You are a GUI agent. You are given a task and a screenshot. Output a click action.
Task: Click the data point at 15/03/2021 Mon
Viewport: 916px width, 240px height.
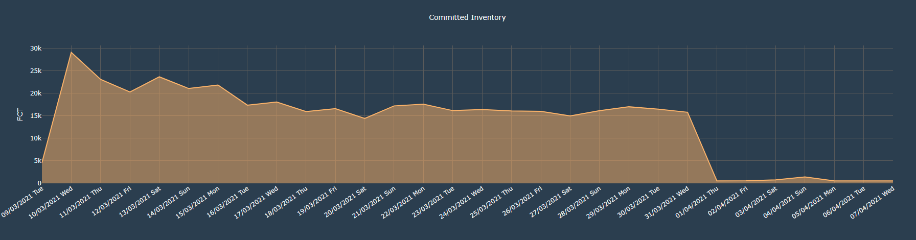point(218,85)
